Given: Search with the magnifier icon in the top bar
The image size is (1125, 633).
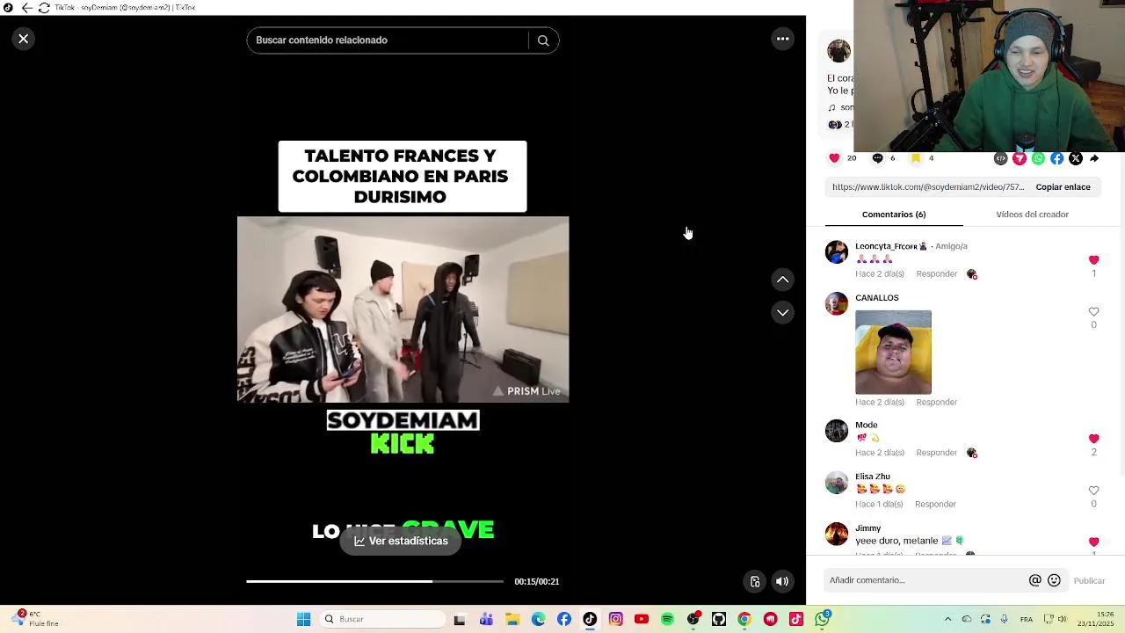Looking at the screenshot, I should tap(543, 40).
